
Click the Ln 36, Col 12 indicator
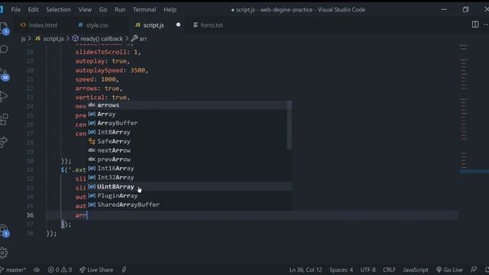(305, 270)
